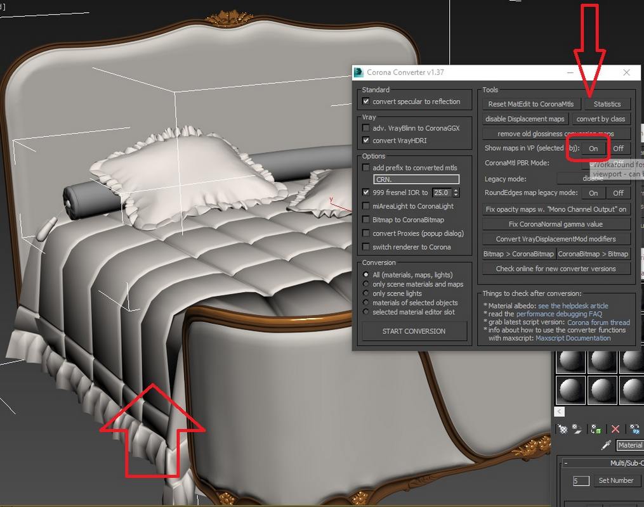
Task: Turn Show maps in VP Off
Action: (x=618, y=148)
